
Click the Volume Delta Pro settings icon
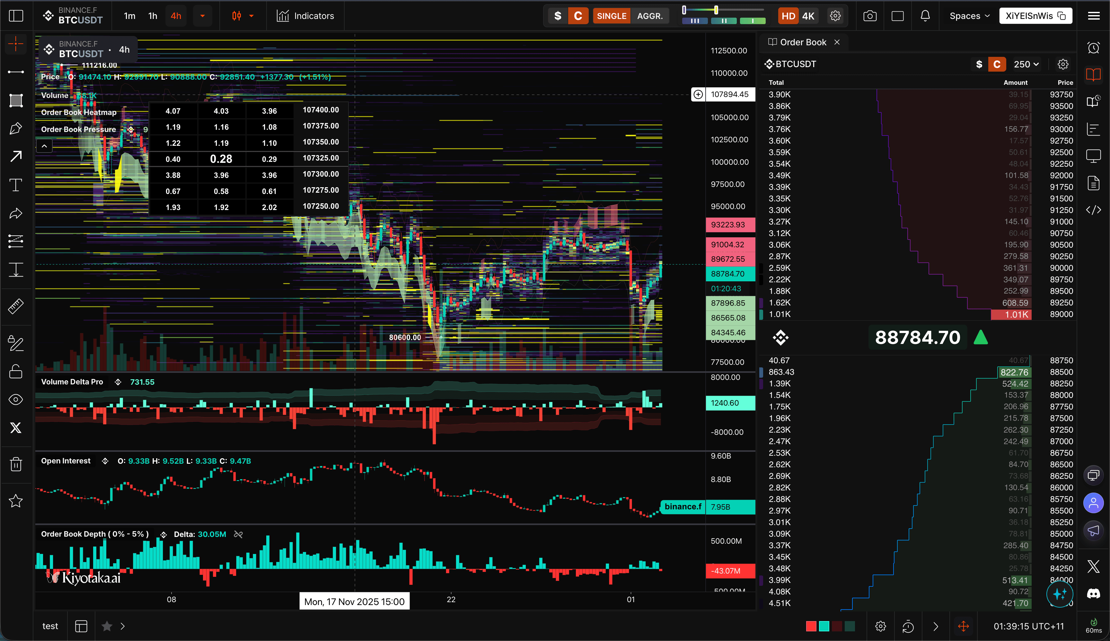[x=118, y=382]
